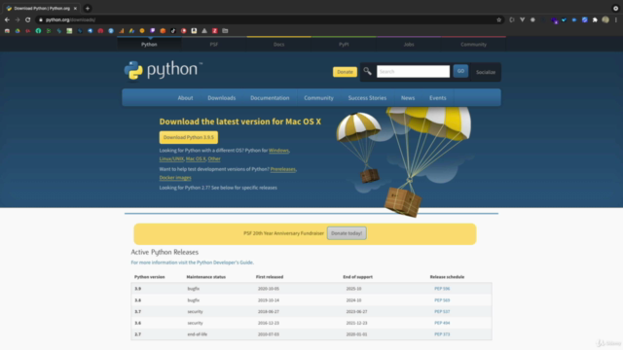Bookmark this page with the star icon
The image size is (623, 350).
499,19
